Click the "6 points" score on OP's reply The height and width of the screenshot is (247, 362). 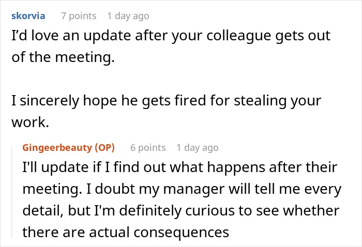(x=148, y=148)
